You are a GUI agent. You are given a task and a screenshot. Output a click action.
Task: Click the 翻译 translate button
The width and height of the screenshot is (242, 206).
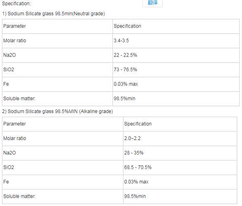(x=152, y=3)
